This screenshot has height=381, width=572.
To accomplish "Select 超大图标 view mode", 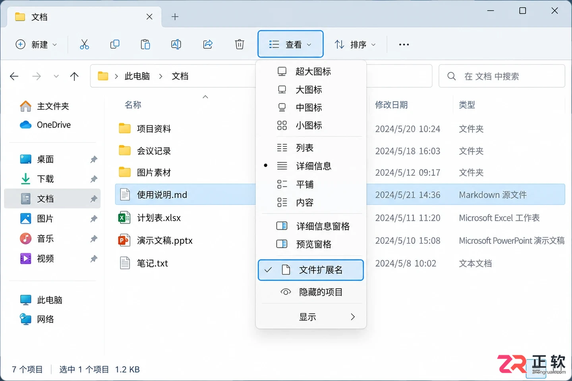I will [311, 71].
